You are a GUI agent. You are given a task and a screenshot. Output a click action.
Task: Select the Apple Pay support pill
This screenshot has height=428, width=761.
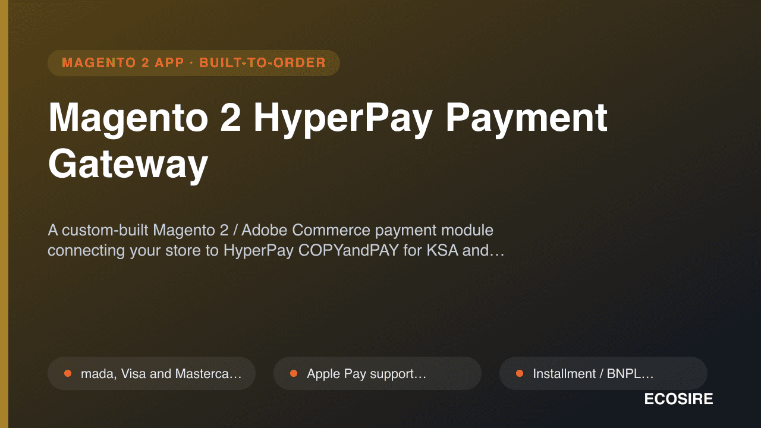click(x=378, y=373)
